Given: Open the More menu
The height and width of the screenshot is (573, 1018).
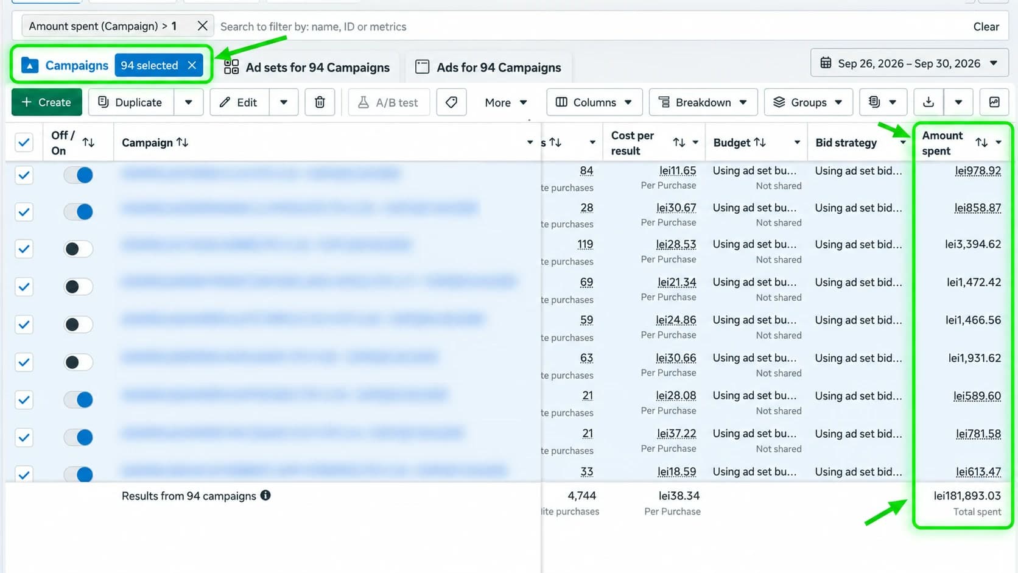Looking at the screenshot, I should [x=506, y=102].
